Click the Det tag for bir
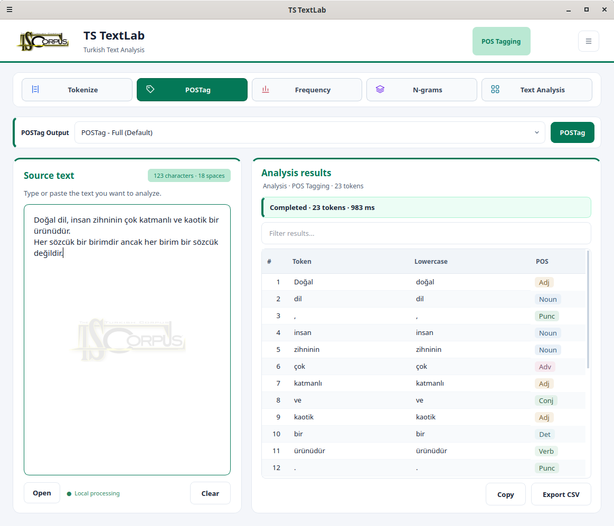 click(x=544, y=434)
